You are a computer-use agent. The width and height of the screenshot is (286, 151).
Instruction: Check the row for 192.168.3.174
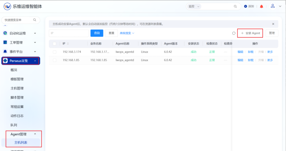[54, 52]
